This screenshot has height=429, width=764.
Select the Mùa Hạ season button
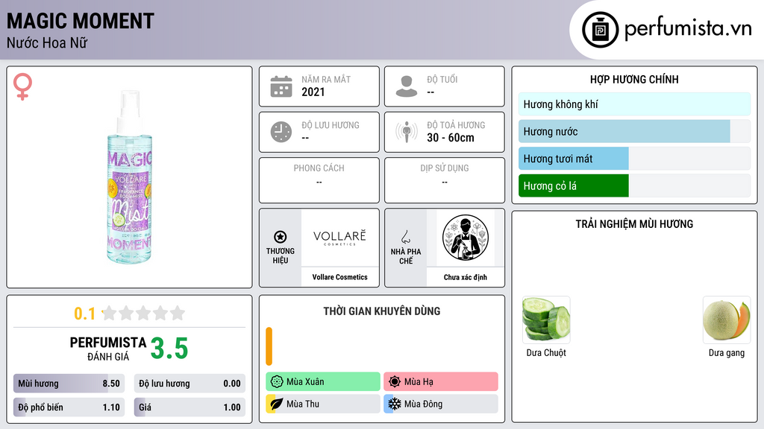click(x=441, y=382)
